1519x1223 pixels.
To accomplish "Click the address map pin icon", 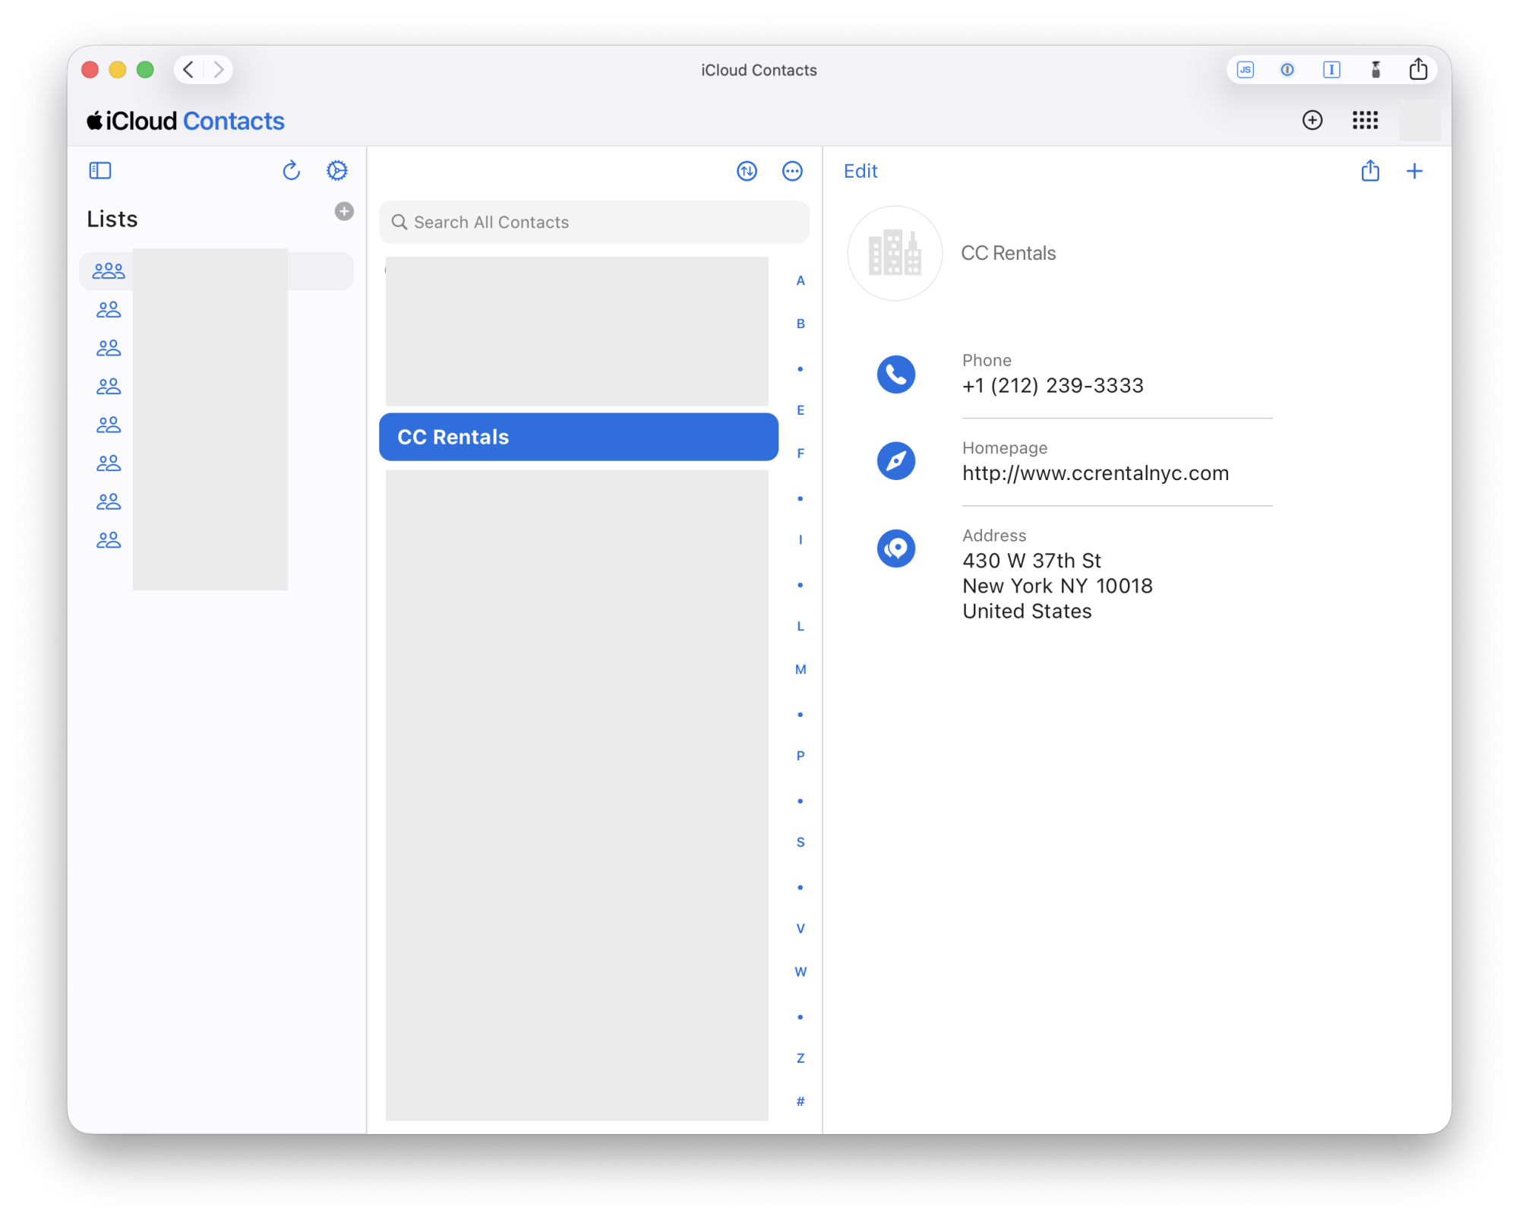I will 895,548.
